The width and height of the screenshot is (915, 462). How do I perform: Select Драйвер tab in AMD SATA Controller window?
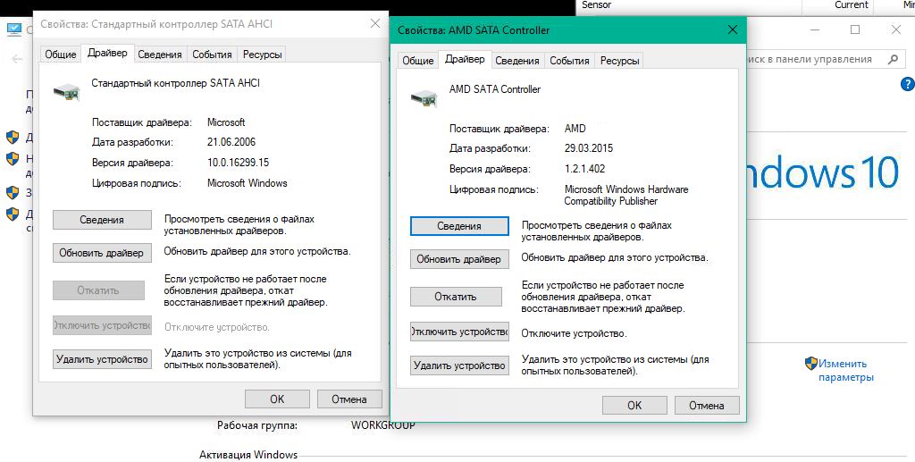pos(465,59)
